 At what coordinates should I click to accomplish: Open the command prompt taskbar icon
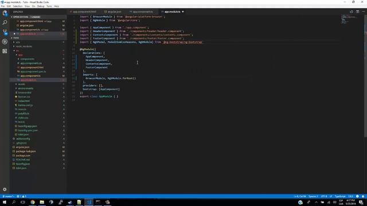point(98,202)
